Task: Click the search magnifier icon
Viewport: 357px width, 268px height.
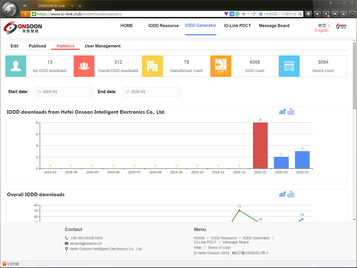Action: point(300,14)
